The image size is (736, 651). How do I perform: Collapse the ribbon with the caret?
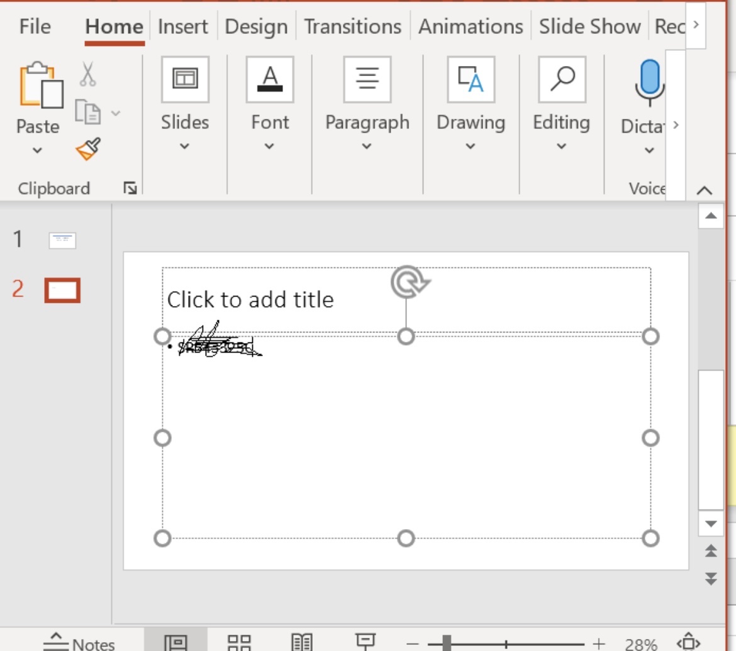[x=705, y=190]
